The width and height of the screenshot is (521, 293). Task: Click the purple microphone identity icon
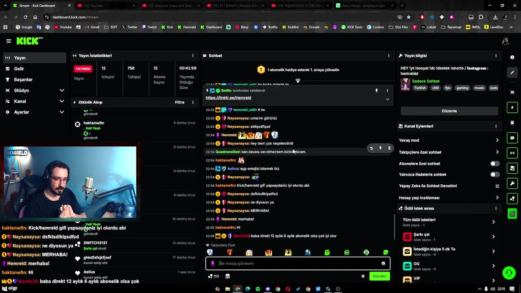pyautogui.click(x=212, y=264)
